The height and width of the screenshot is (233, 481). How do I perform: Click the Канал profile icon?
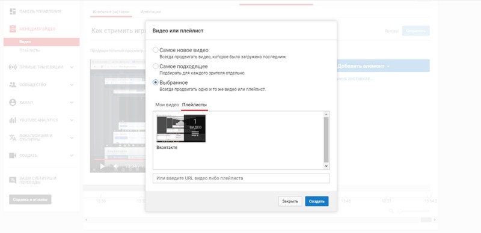click(x=13, y=103)
